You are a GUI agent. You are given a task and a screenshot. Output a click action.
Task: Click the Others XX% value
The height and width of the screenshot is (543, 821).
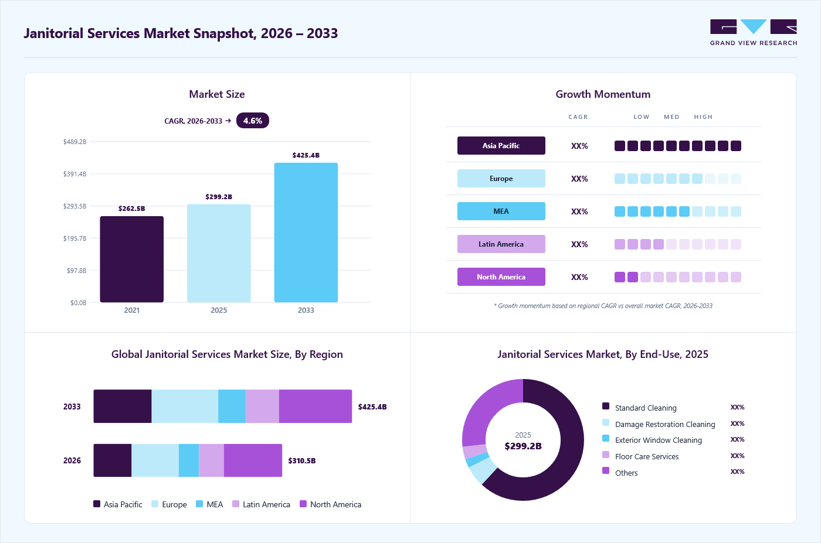(x=737, y=472)
